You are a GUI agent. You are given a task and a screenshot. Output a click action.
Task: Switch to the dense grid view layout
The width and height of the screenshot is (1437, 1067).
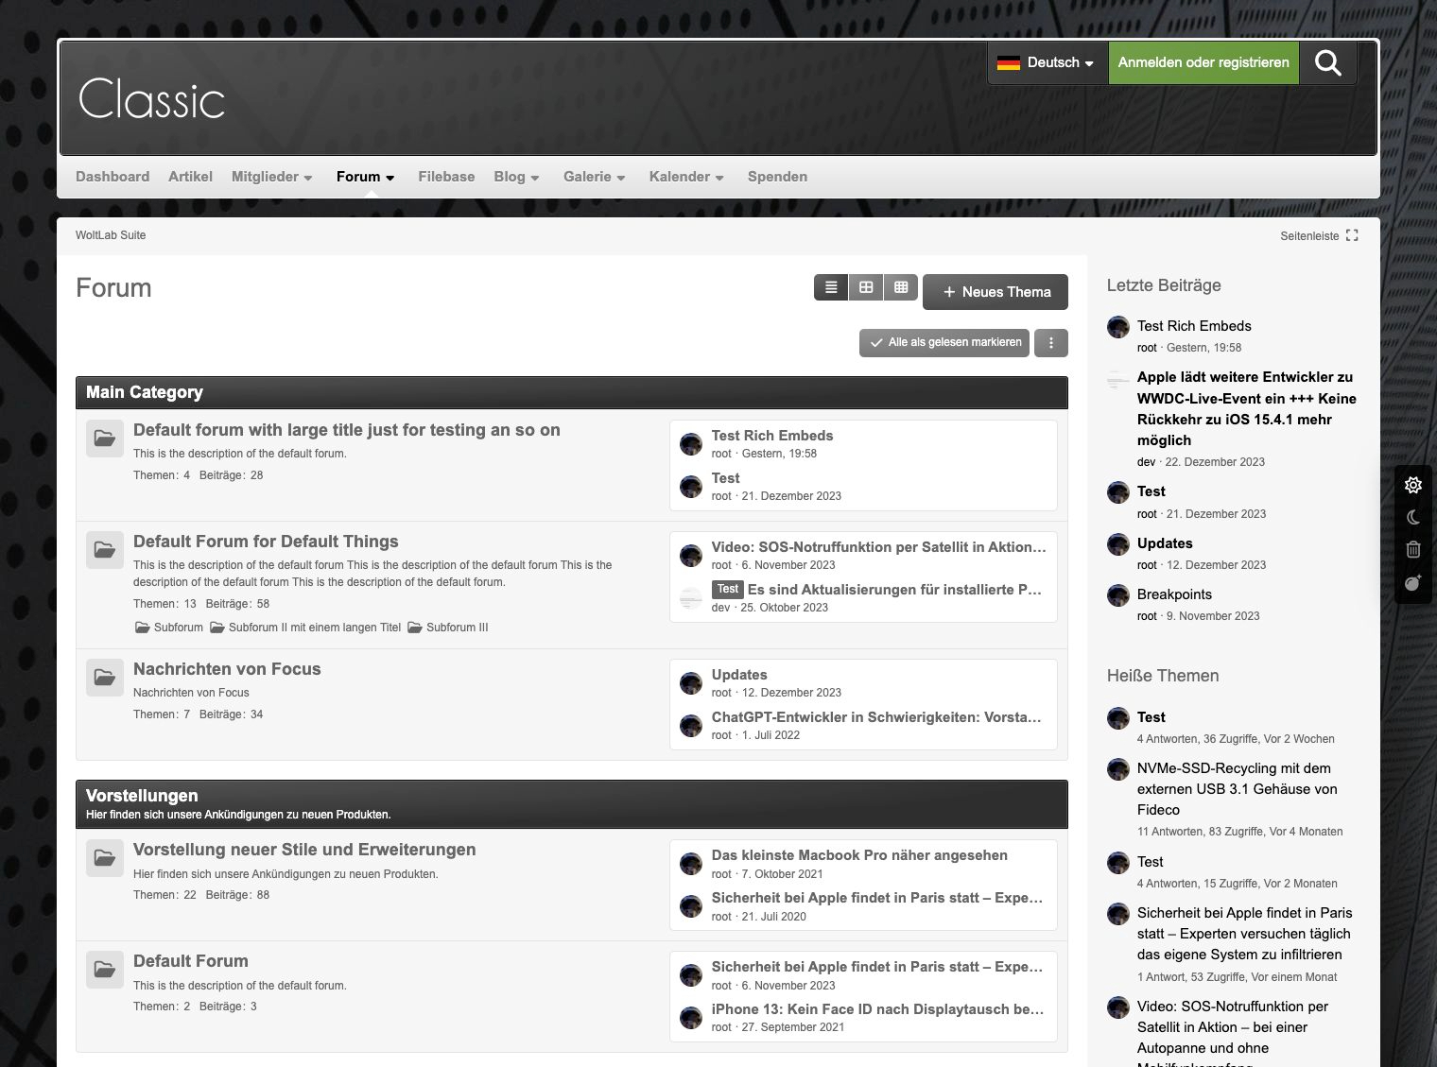click(901, 287)
